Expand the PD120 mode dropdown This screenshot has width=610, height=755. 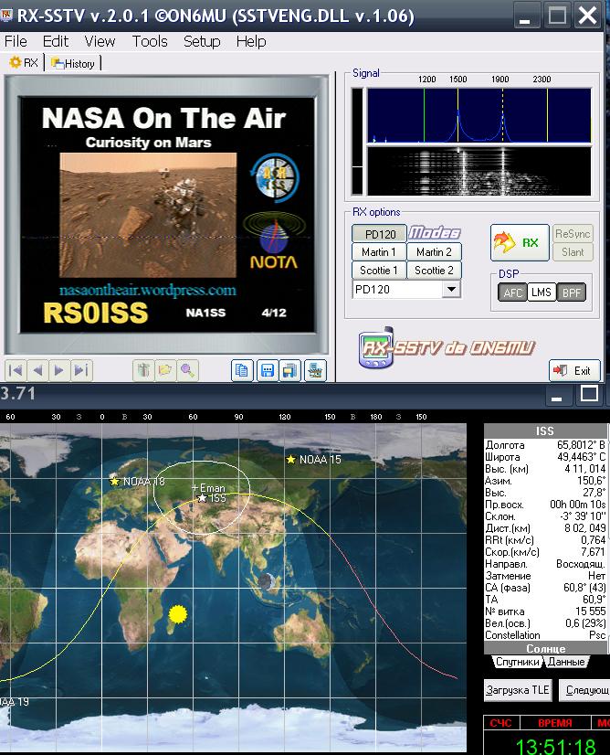click(x=451, y=290)
